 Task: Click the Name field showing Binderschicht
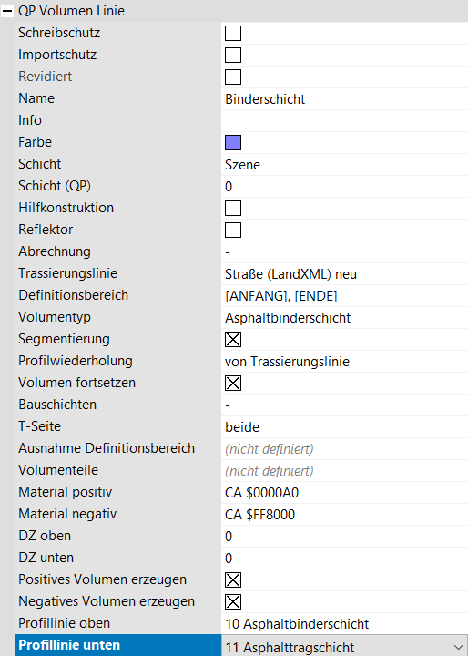click(344, 98)
